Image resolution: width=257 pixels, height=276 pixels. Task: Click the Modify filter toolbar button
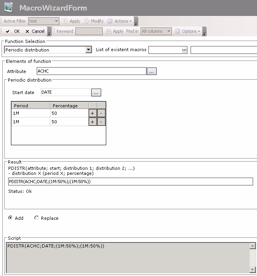click(x=94, y=21)
